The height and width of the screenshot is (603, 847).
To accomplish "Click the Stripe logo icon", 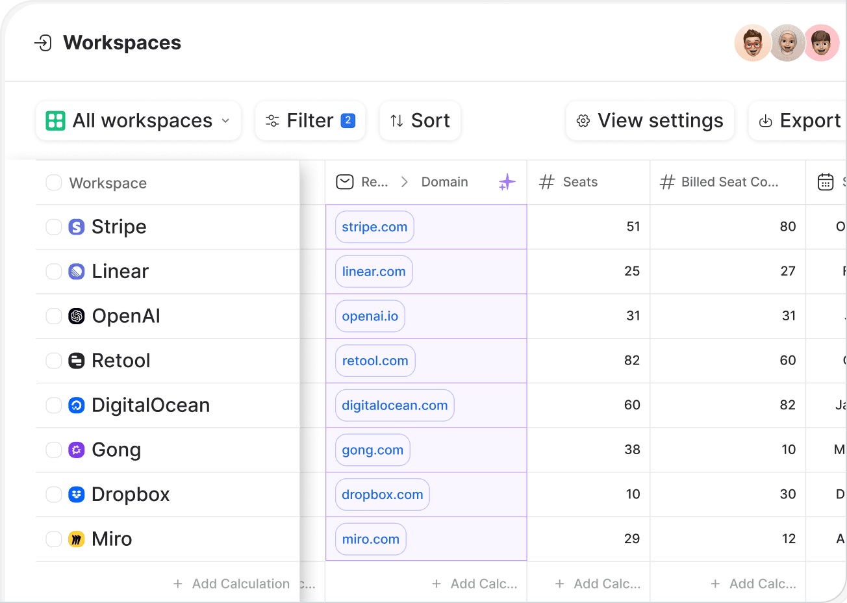I will [x=77, y=227].
